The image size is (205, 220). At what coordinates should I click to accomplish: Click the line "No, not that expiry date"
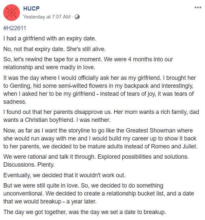pos(54,49)
